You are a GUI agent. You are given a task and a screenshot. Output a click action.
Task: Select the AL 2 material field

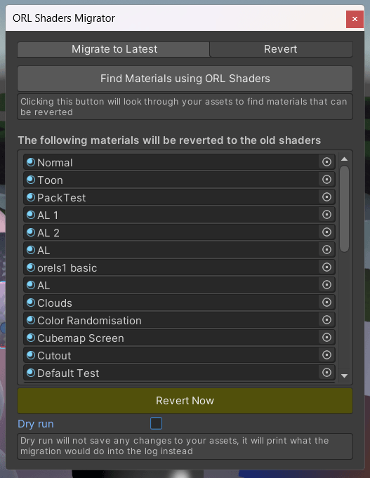pyautogui.click(x=179, y=232)
